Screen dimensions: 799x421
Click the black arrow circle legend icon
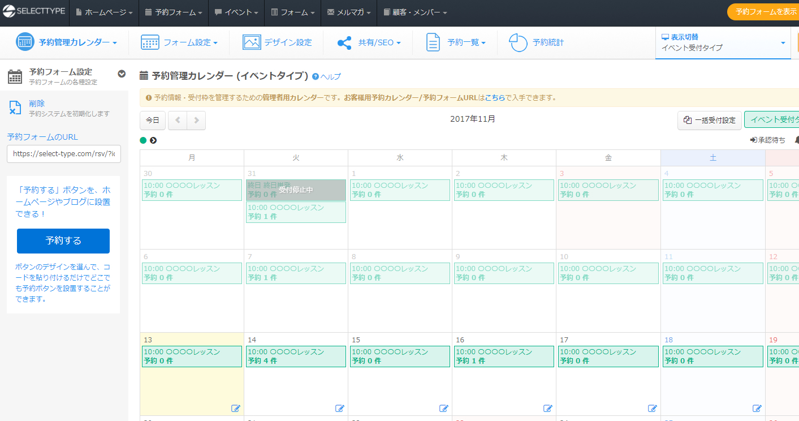pos(153,140)
